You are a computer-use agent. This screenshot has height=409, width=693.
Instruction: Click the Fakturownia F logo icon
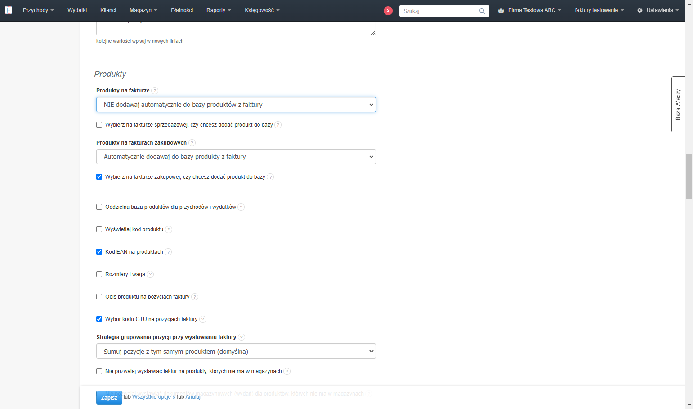[x=8, y=10]
